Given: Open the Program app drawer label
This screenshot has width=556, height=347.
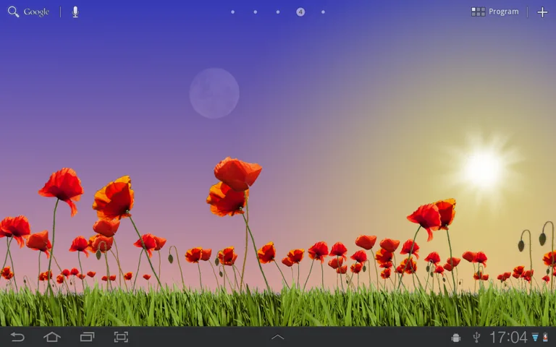Looking at the screenshot, I should pos(504,12).
